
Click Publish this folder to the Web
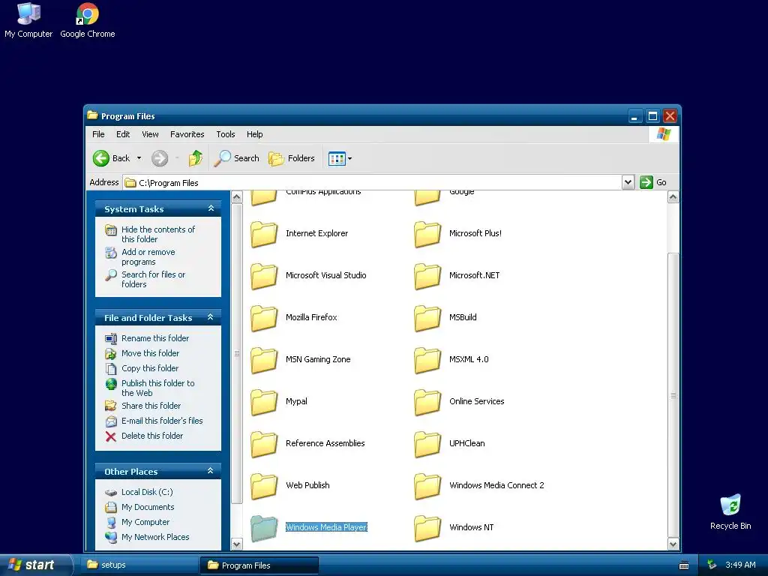(157, 388)
